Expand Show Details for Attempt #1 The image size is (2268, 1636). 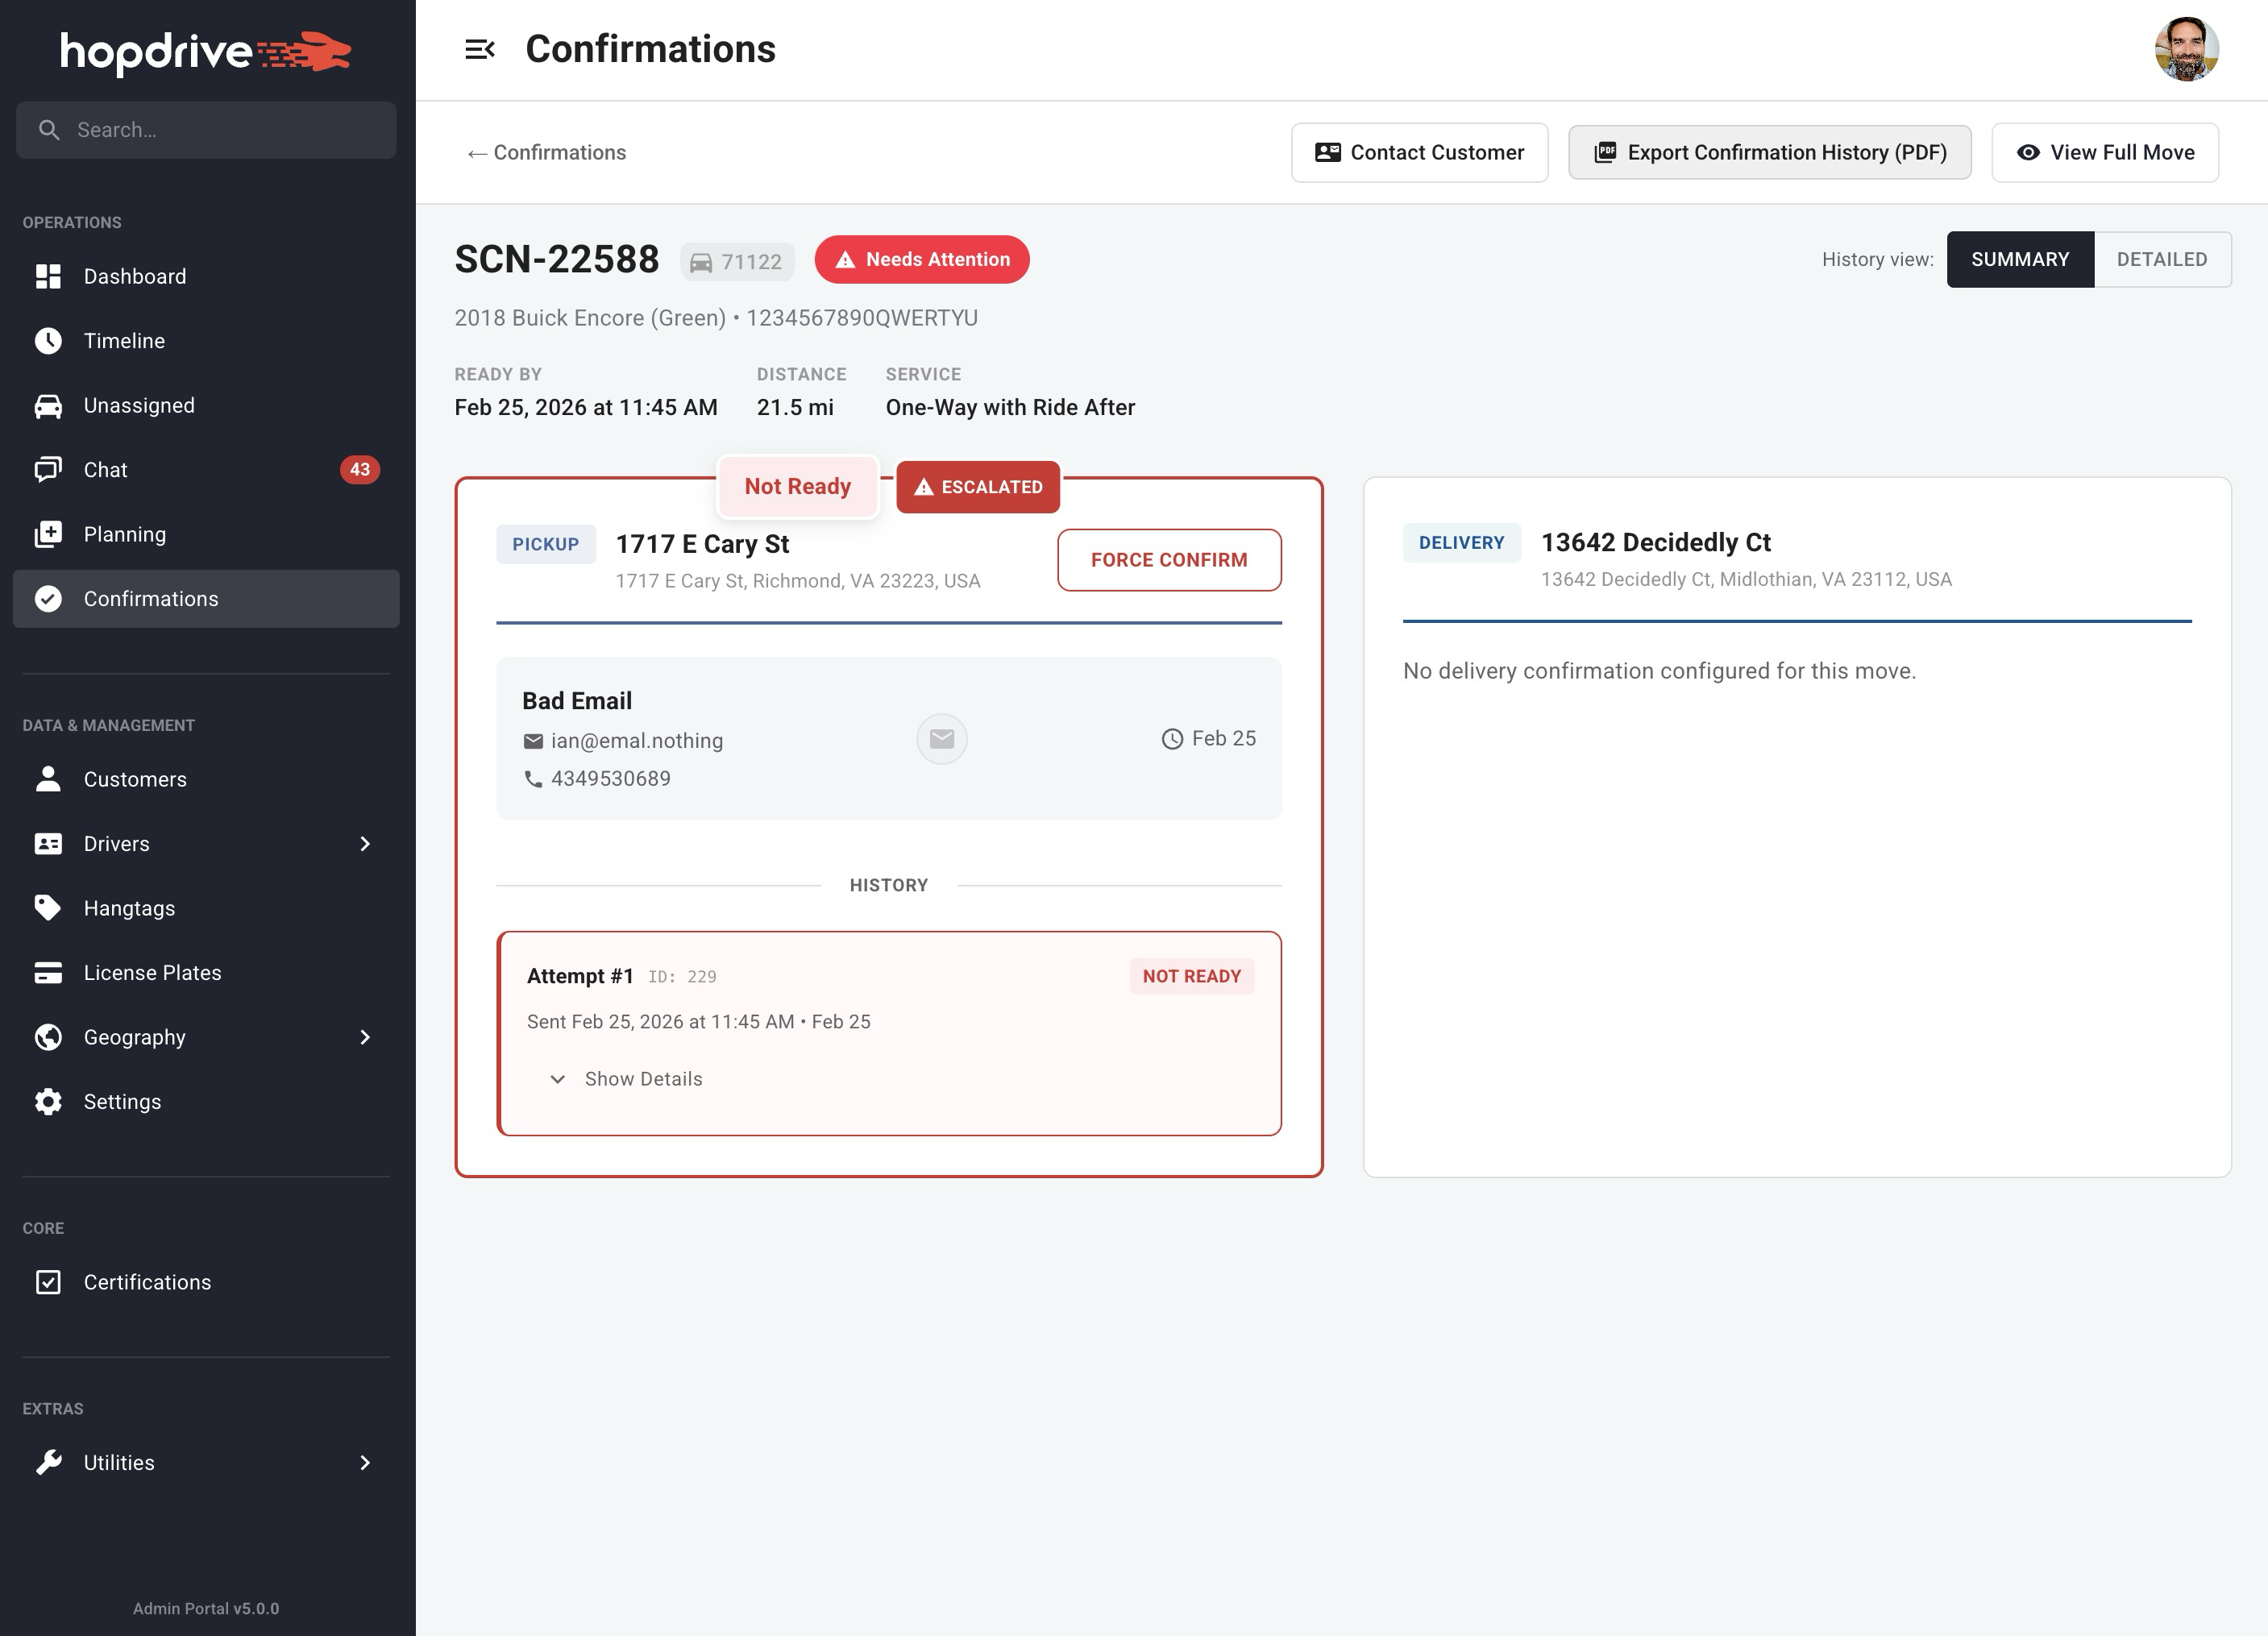(627, 1079)
